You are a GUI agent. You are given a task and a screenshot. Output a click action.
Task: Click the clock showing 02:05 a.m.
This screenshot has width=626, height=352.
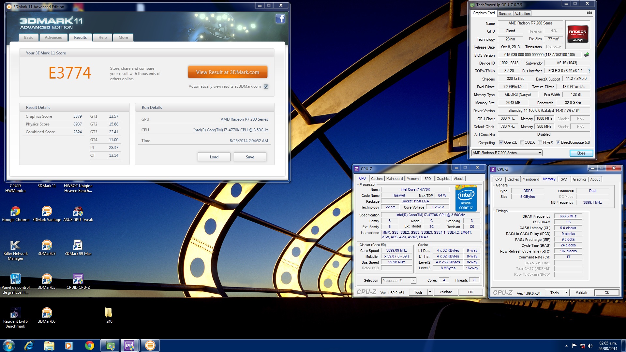608,343
